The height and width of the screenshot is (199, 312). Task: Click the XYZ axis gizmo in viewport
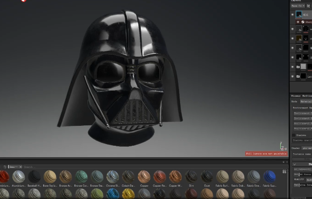[283, 146]
